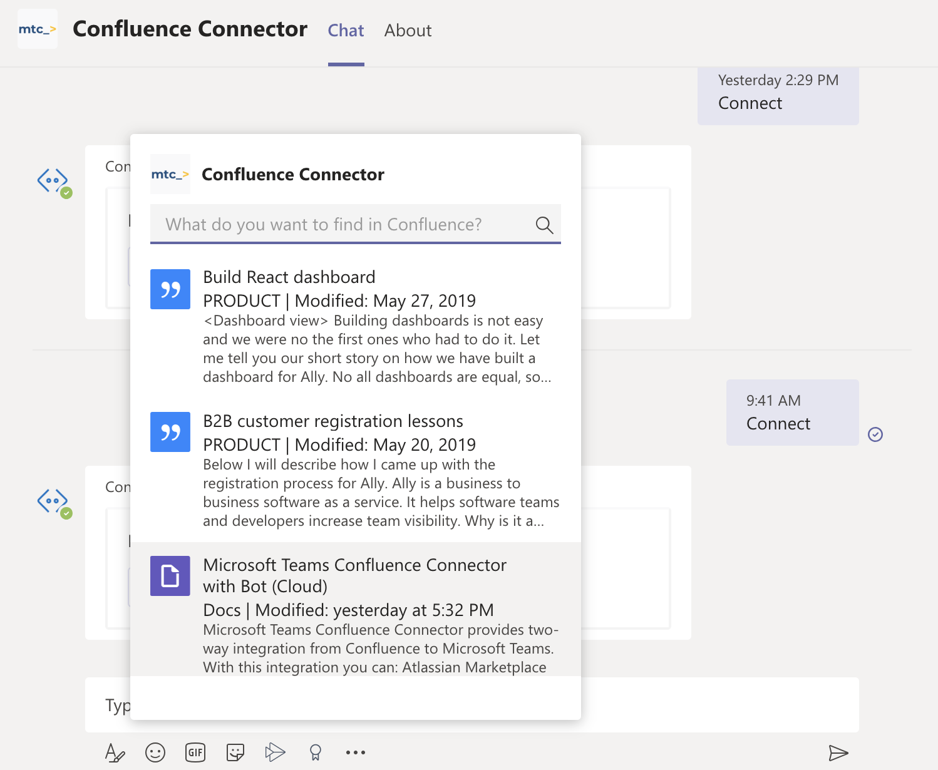Viewport: 938px width, 770px height.
Task: Click the delivery checkmark next to 9:41 AM Connect
Action: tap(876, 434)
